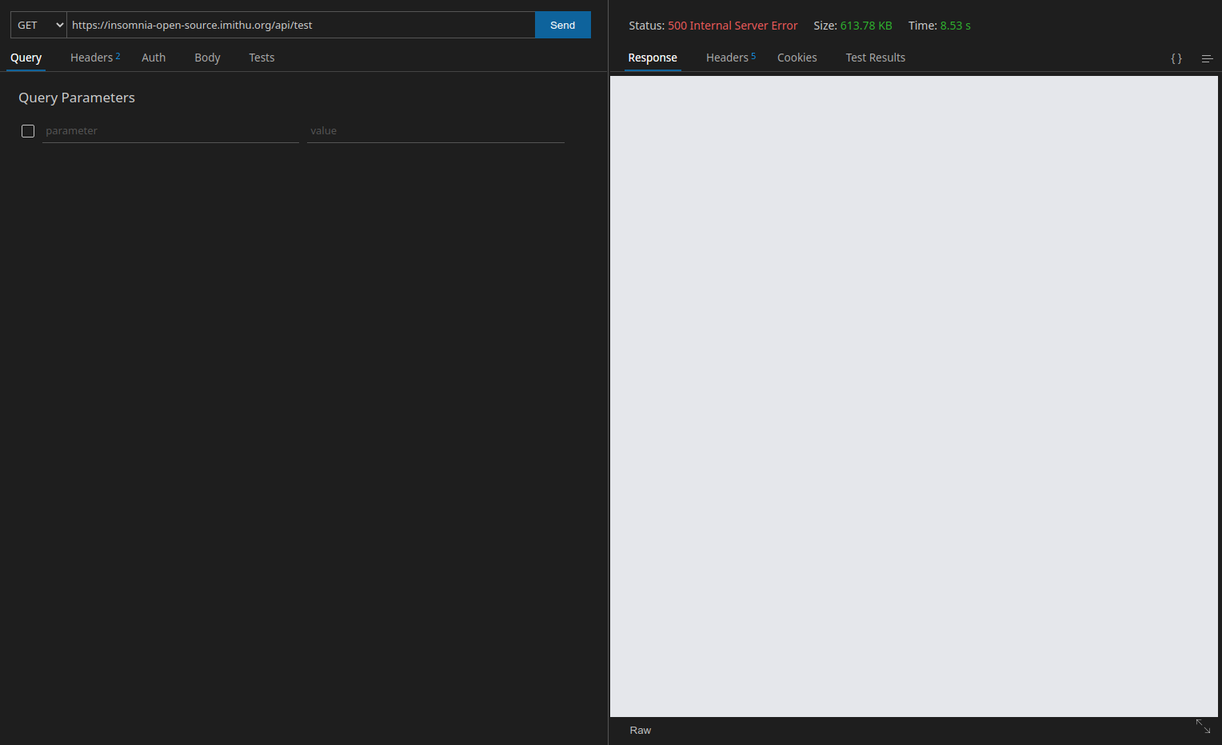Open the GET request method dropdown
The image size is (1222, 745).
pyautogui.click(x=38, y=25)
